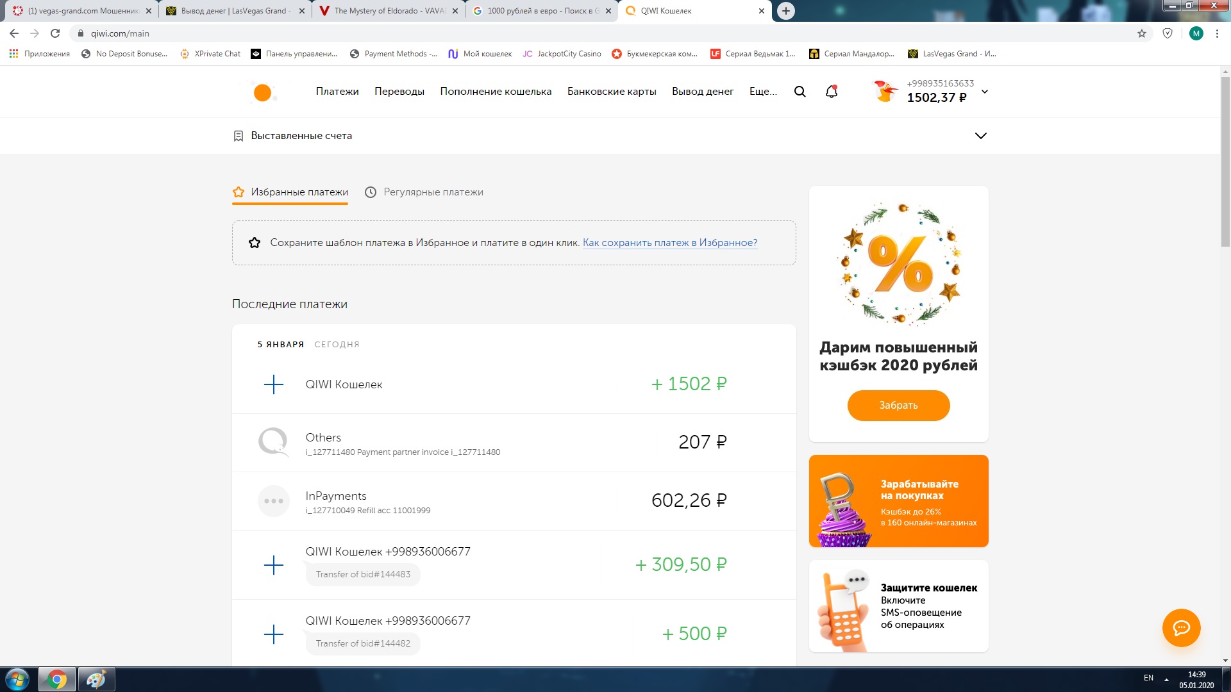
Task: Expand the Еще... menu
Action: click(763, 92)
